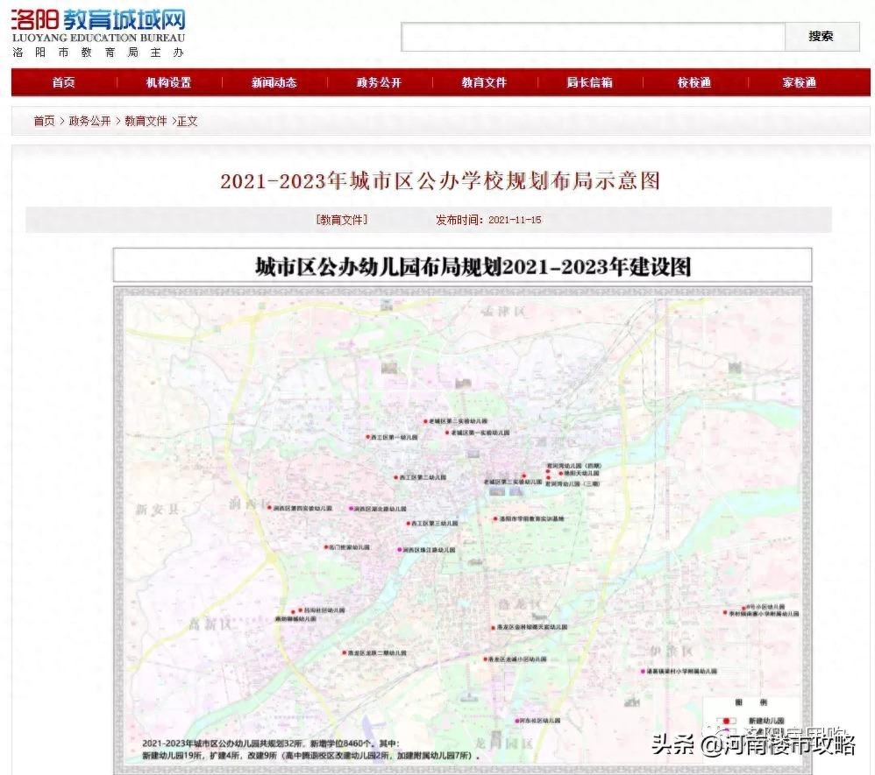Select 教育文件 in the red navigation bar

[484, 82]
